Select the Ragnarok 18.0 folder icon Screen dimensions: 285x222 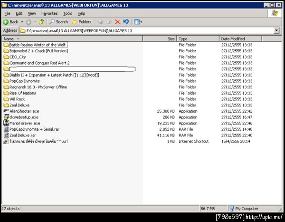6,87
